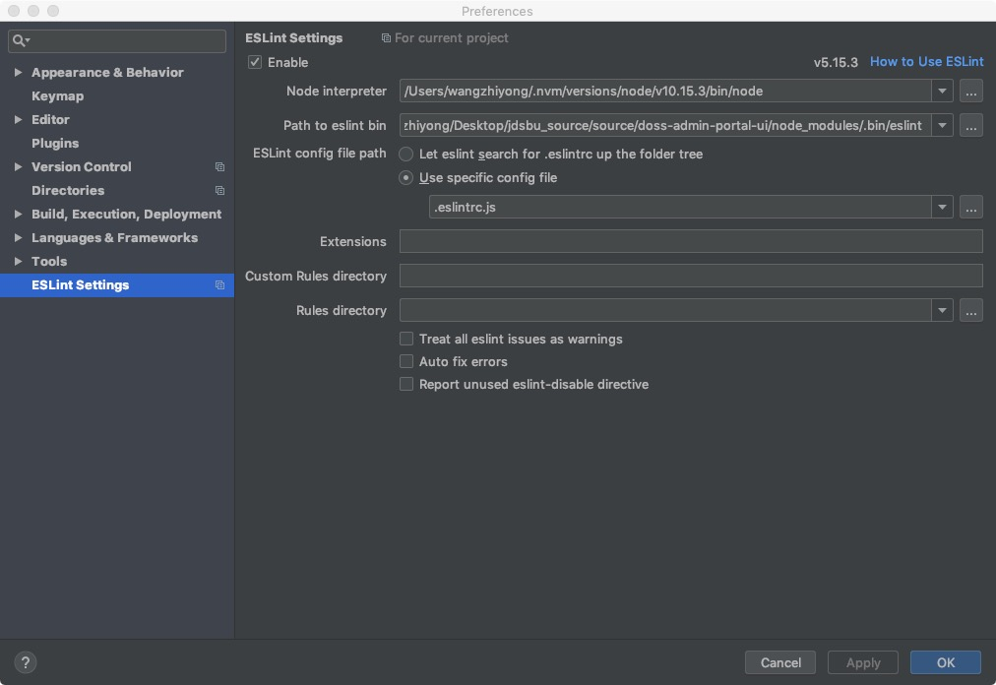Select Let eslint search for .eslintrc radio
Screen dimensions: 996x685
click(x=405, y=155)
